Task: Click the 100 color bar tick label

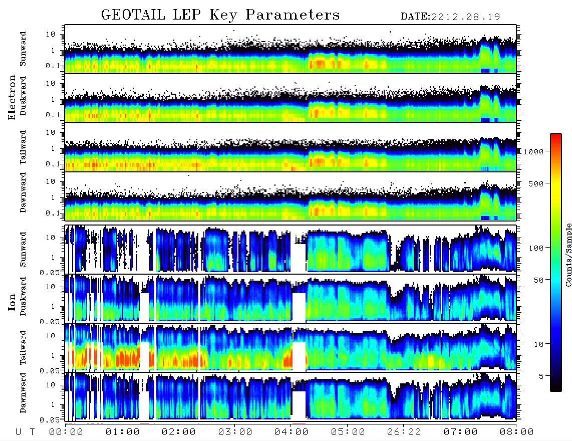Action: coord(536,248)
